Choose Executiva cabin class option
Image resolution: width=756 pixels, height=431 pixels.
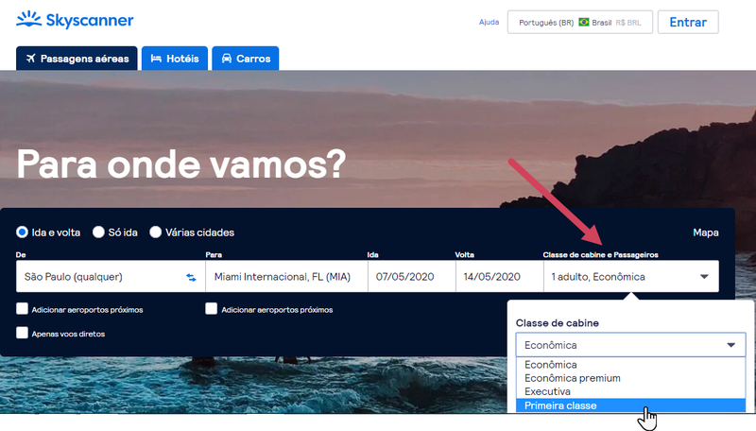(x=630, y=391)
